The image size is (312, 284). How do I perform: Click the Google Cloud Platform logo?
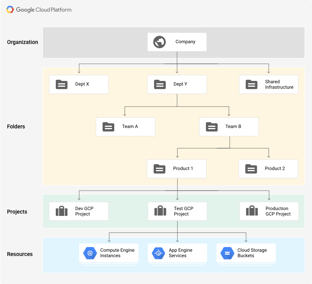pyautogui.click(x=38, y=9)
